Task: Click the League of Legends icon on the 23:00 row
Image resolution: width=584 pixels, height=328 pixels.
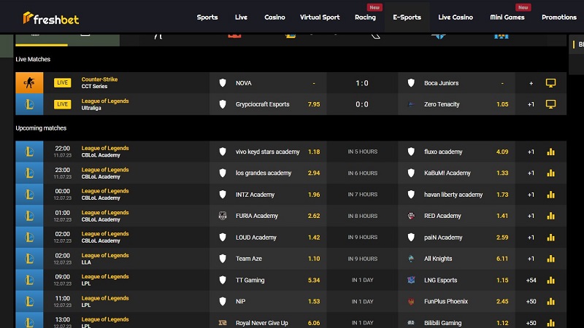Action: (29, 173)
